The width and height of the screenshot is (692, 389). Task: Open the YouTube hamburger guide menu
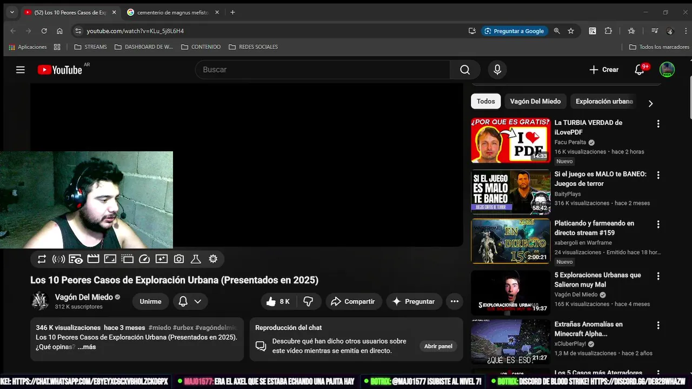coord(21,70)
